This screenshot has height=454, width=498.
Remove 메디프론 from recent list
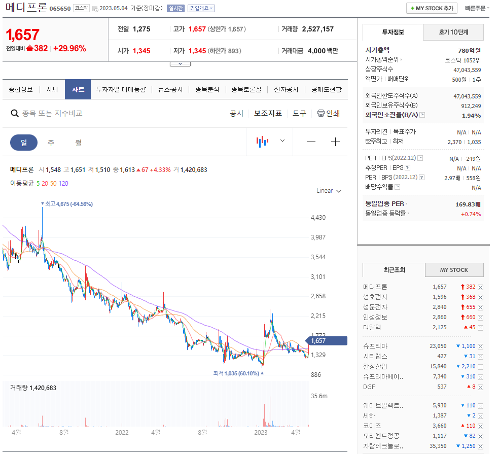pyautogui.click(x=481, y=287)
